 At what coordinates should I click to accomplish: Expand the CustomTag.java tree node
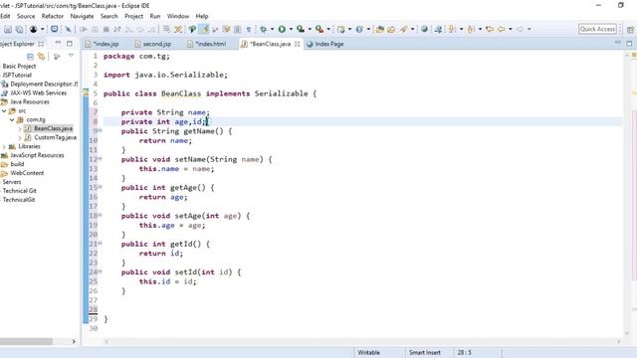(20, 137)
